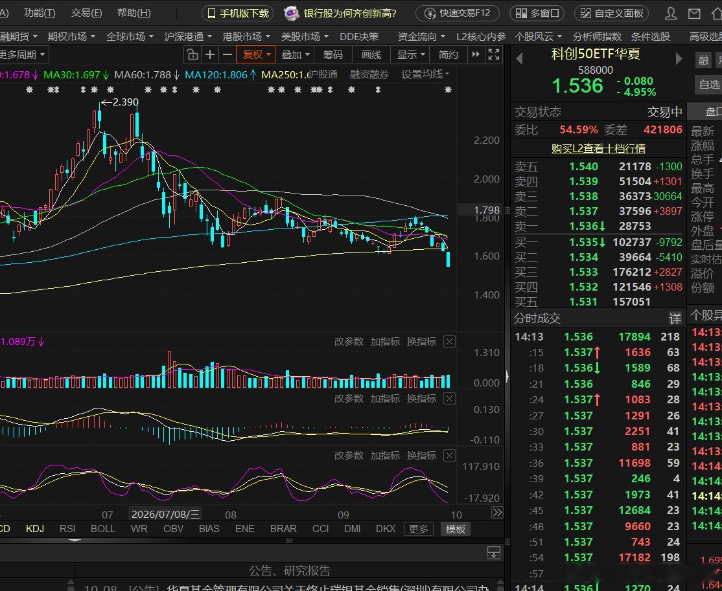Screen dimensions: 722x591
Task: Expand chart to fullscreen icon
Action: pyautogui.click(x=494, y=55)
